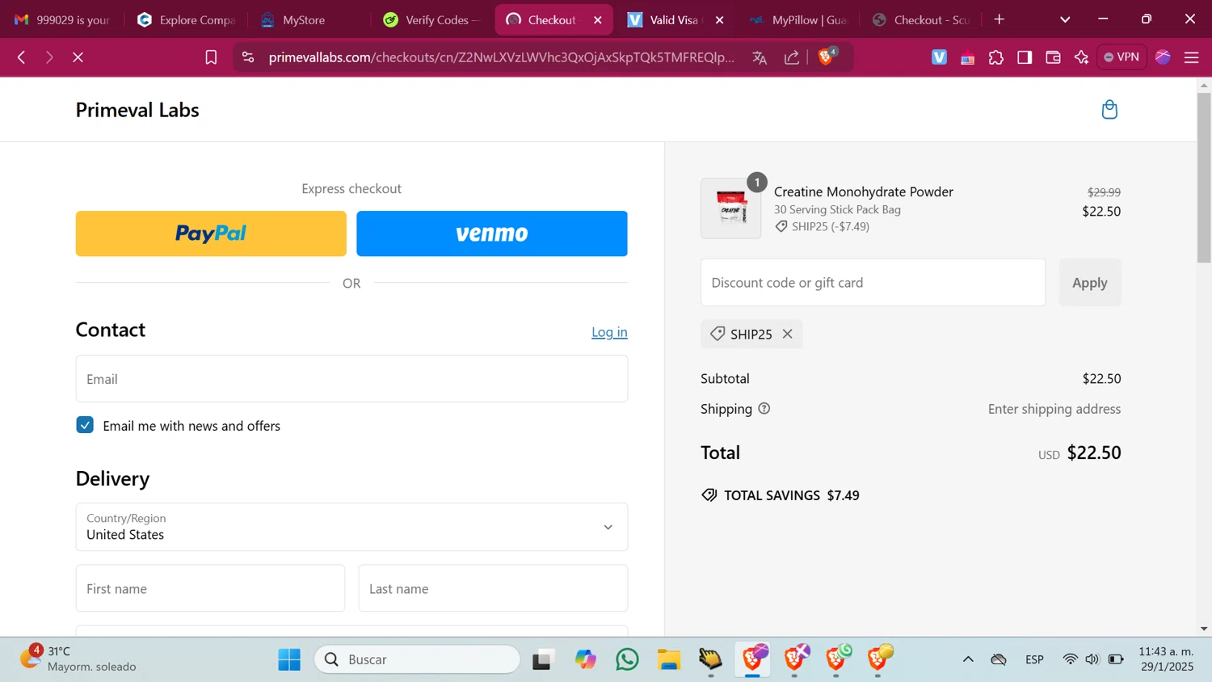
Task: Click the TOTAL SAVINGS $7.49 text
Action: tap(792, 495)
